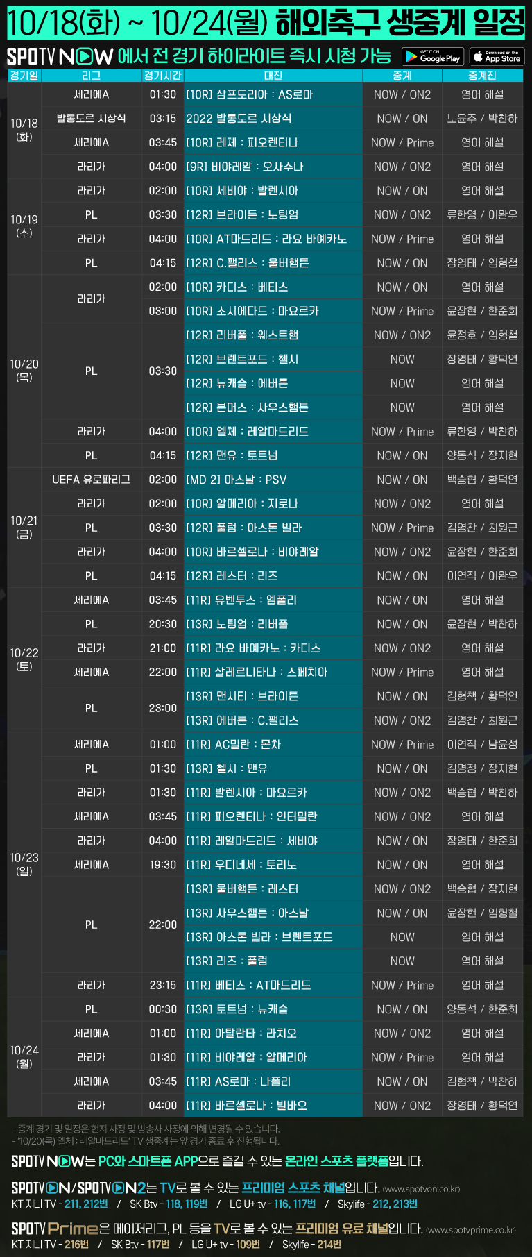532x1257 pixels.
Task: Select the match [10R] AT마드리드 : 라요 바예카노
Action: (273, 239)
